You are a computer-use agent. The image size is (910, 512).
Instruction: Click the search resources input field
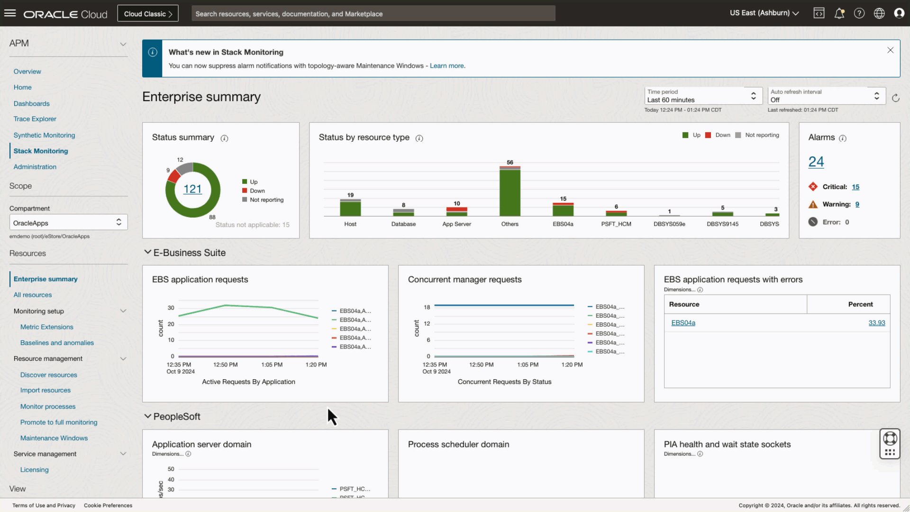point(373,14)
